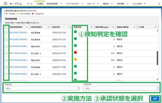Screen dimensions: 162x103
Task: Click green status dot for 2026/3/18 13:07 row
Action: coord(75,39)
